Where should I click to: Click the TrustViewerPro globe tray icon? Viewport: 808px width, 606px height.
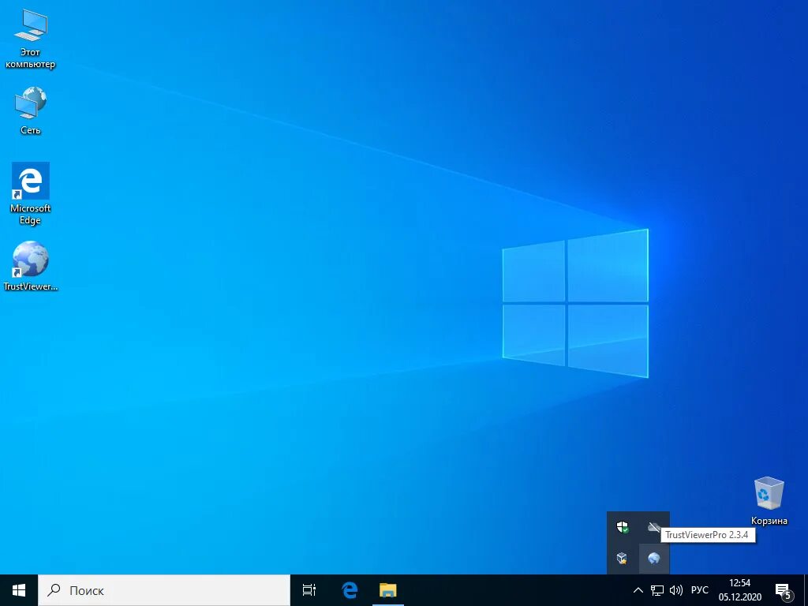[654, 558]
